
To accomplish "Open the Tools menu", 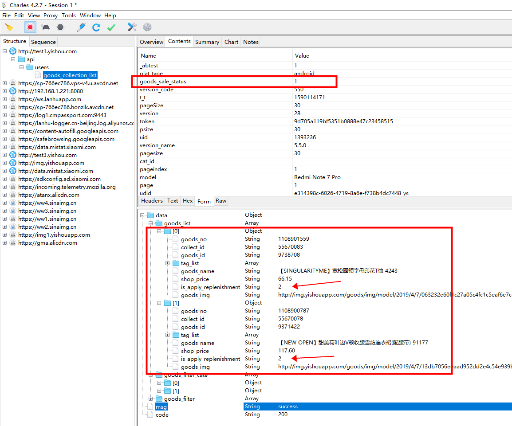I will click(x=69, y=16).
